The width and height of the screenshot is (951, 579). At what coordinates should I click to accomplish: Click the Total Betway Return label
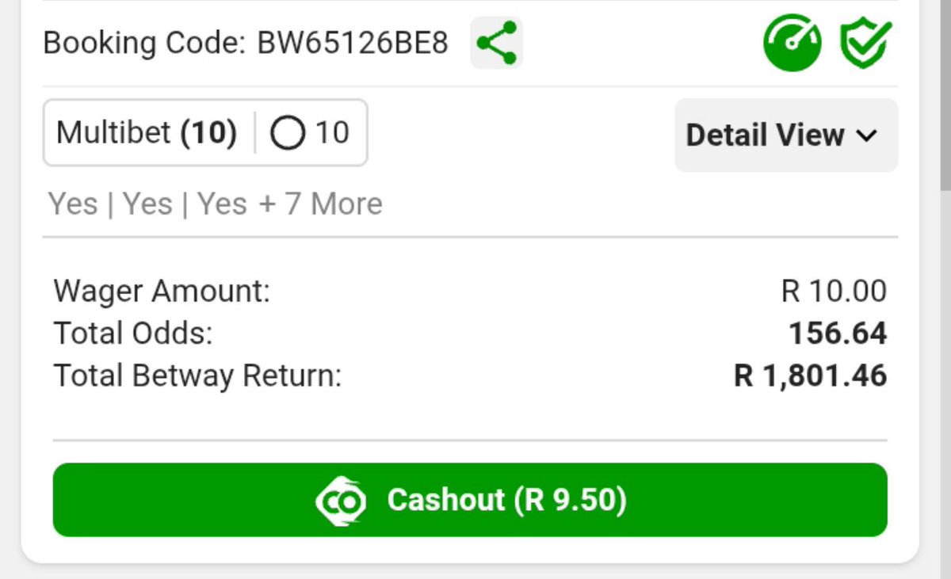coord(197,375)
